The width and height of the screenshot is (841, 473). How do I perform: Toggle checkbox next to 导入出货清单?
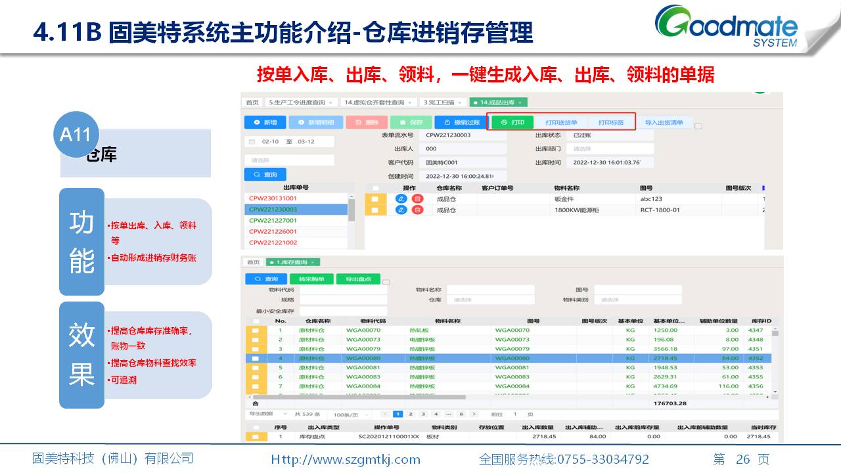(698, 126)
